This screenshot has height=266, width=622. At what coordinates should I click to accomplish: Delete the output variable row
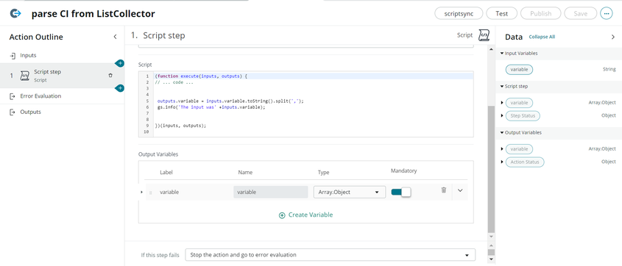tap(444, 190)
